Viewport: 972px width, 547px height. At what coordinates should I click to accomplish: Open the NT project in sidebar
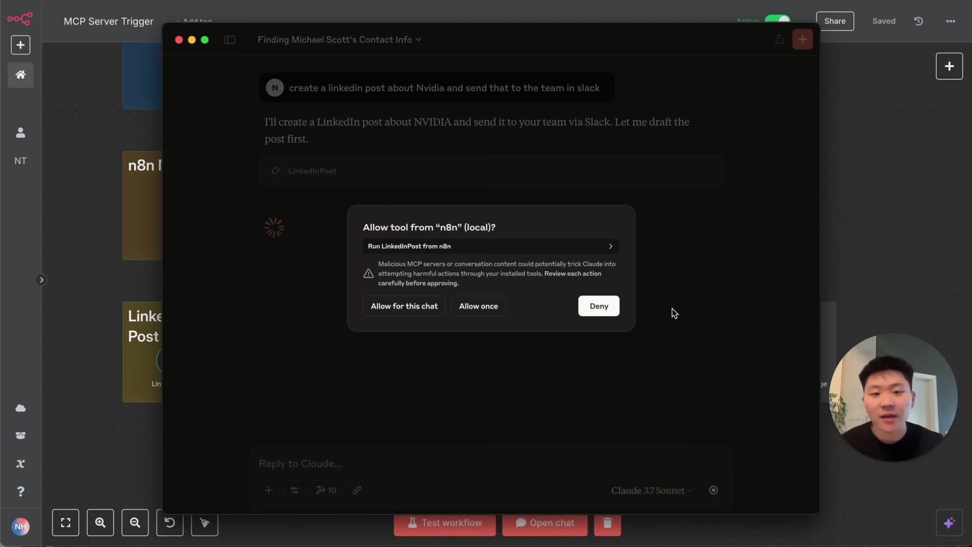(x=21, y=161)
